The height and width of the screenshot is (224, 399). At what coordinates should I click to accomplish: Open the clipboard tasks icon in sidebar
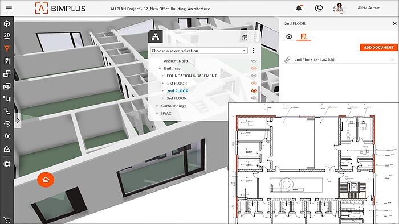[7, 61]
